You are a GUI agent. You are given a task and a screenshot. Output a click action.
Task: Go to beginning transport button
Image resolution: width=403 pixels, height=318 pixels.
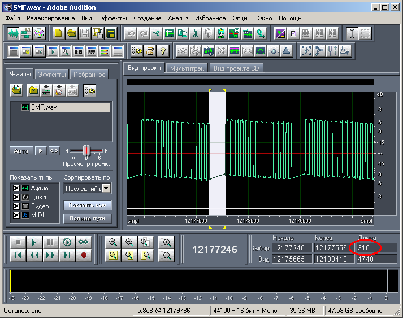point(18,255)
